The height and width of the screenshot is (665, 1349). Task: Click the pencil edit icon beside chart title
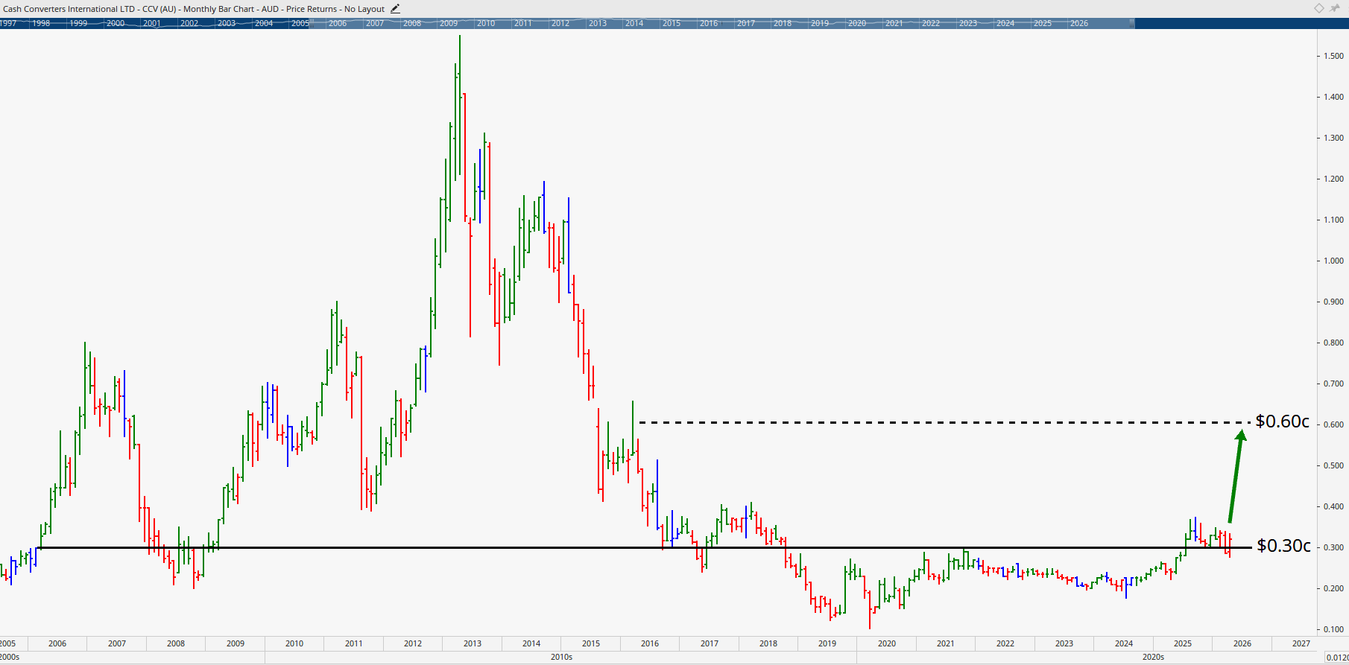tap(395, 9)
